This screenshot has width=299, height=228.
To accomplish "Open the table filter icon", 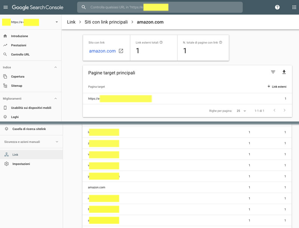I will point(273,72).
